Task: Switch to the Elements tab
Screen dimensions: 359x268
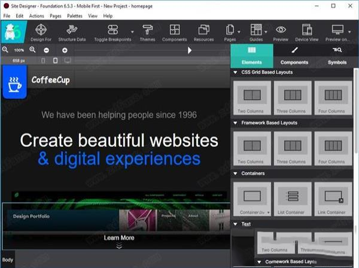Action: 252,56
